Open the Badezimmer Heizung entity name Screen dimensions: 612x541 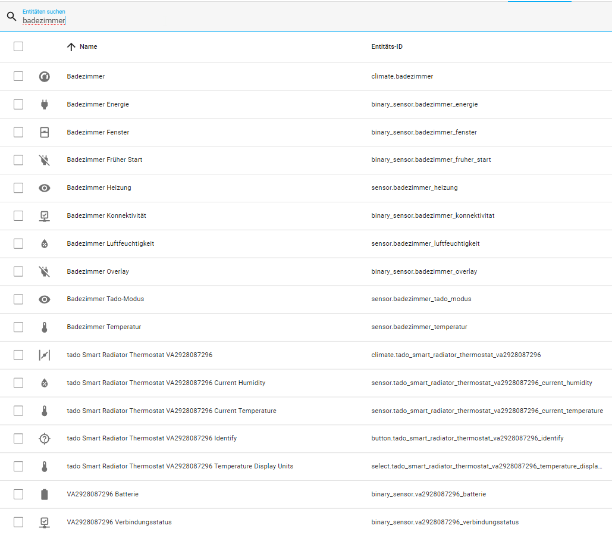[x=99, y=188]
